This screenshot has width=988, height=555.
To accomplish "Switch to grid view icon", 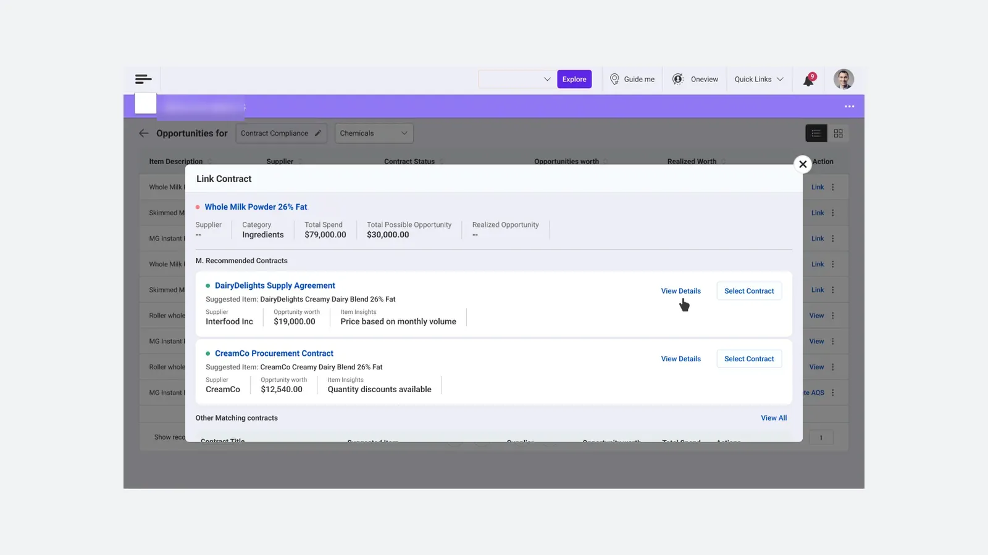I will tap(838, 133).
